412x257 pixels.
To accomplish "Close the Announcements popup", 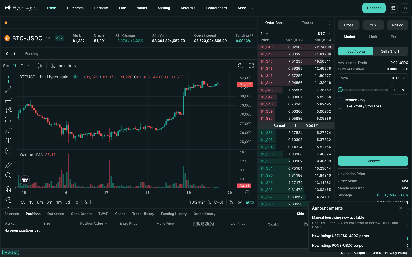I will click(401, 208).
